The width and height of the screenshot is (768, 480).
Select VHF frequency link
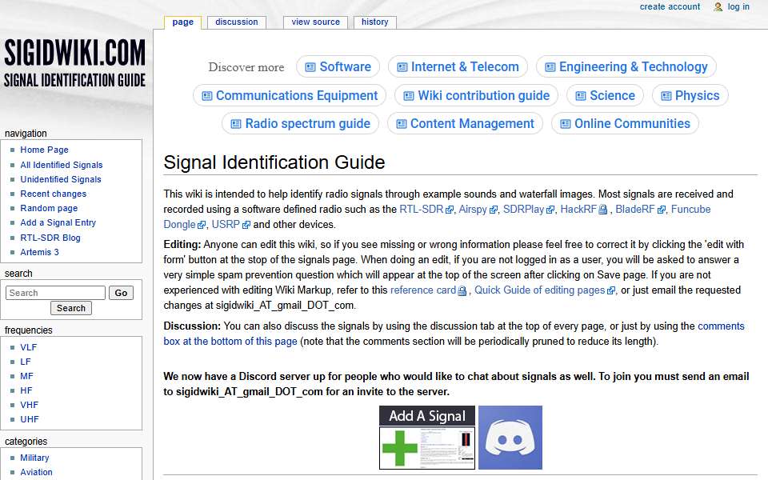click(x=29, y=405)
